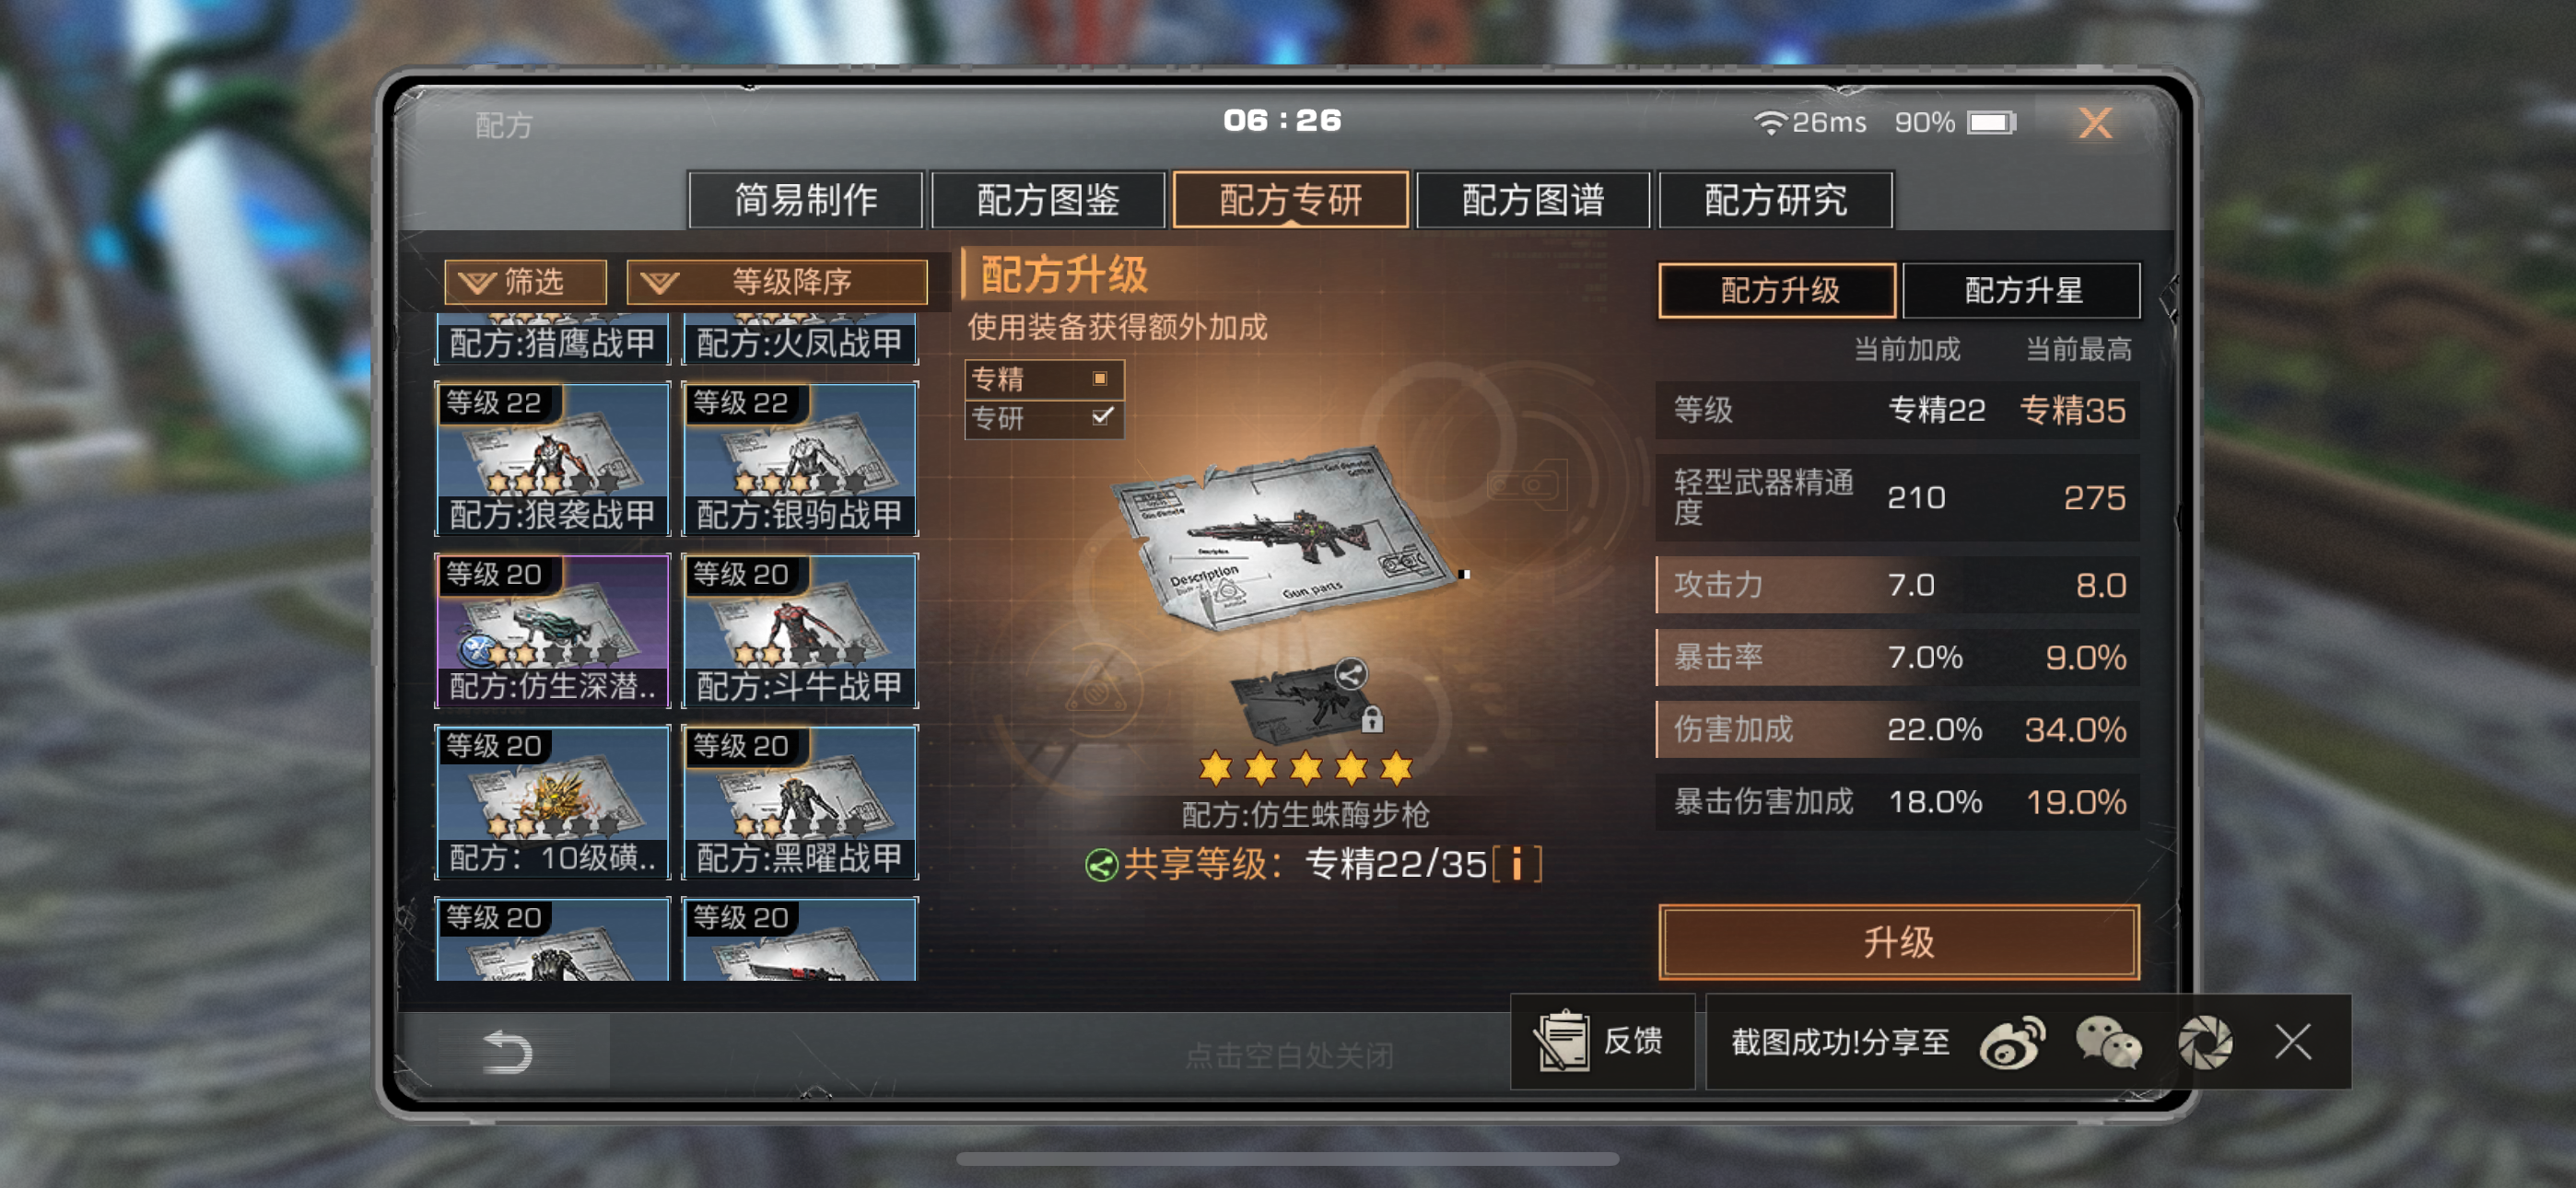Click the 升级 upgrade button
The image size is (2576, 1188).
pos(1898,942)
